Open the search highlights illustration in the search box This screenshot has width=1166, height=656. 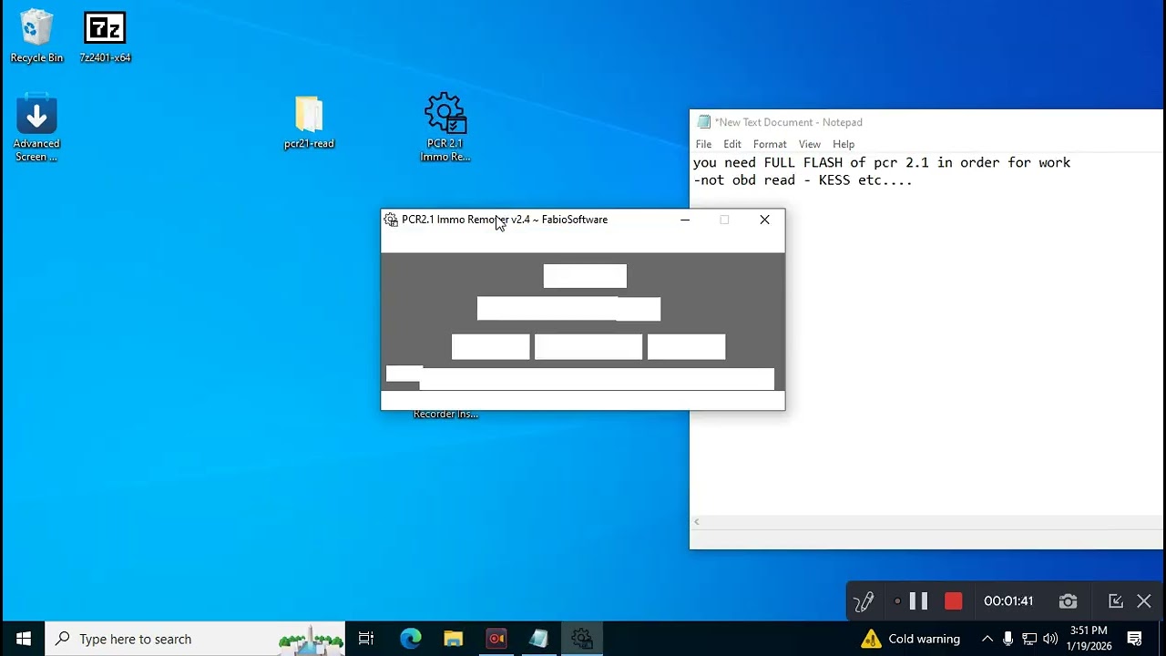(311, 639)
